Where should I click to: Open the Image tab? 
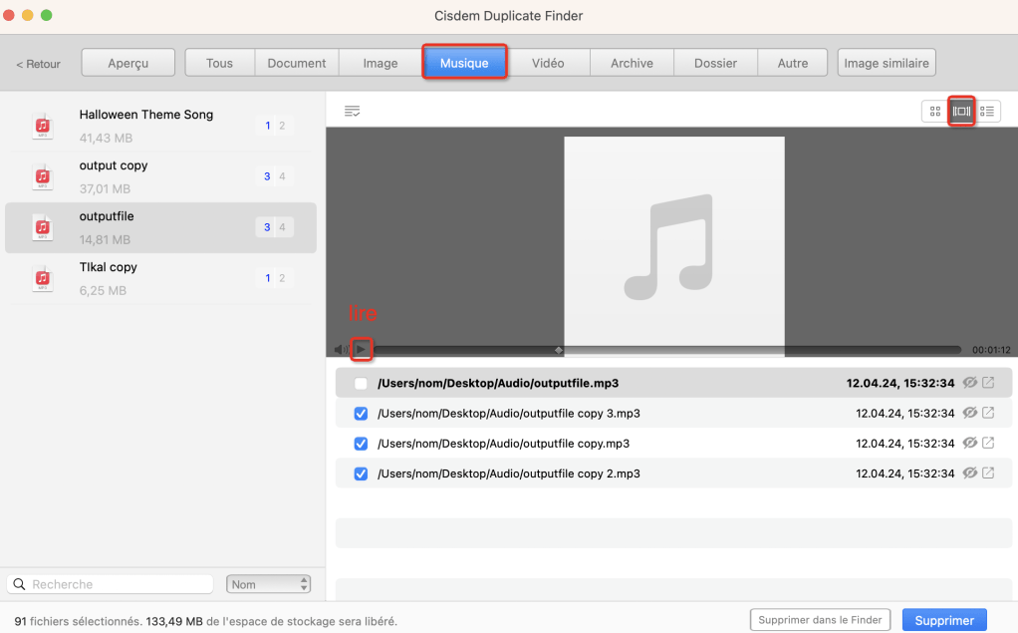[x=381, y=63]
